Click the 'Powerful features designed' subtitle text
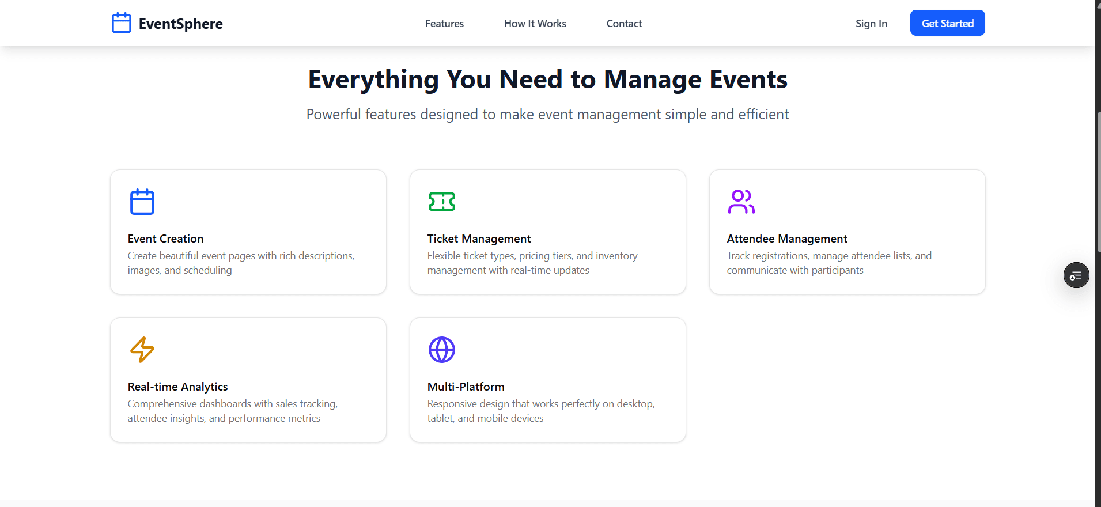This screenshot has width=1101, height=507. [548, 114]
